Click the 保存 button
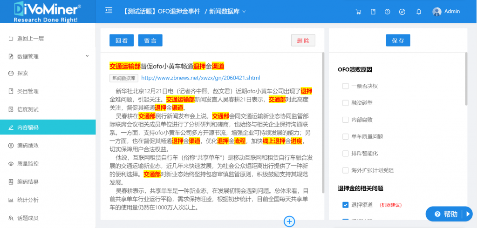This screenshot has width=477, height=228. [398, 40]
